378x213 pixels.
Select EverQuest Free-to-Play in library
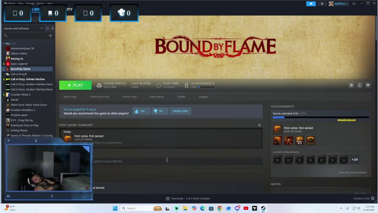pyautogui.click(x=25, y=125)
